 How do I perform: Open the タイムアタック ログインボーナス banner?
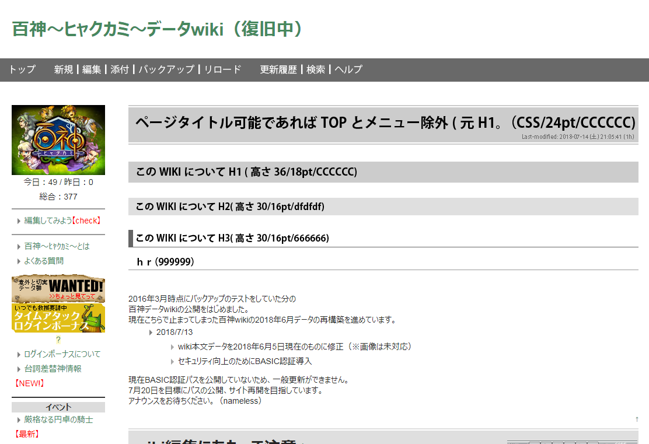[x=58, y=318]
